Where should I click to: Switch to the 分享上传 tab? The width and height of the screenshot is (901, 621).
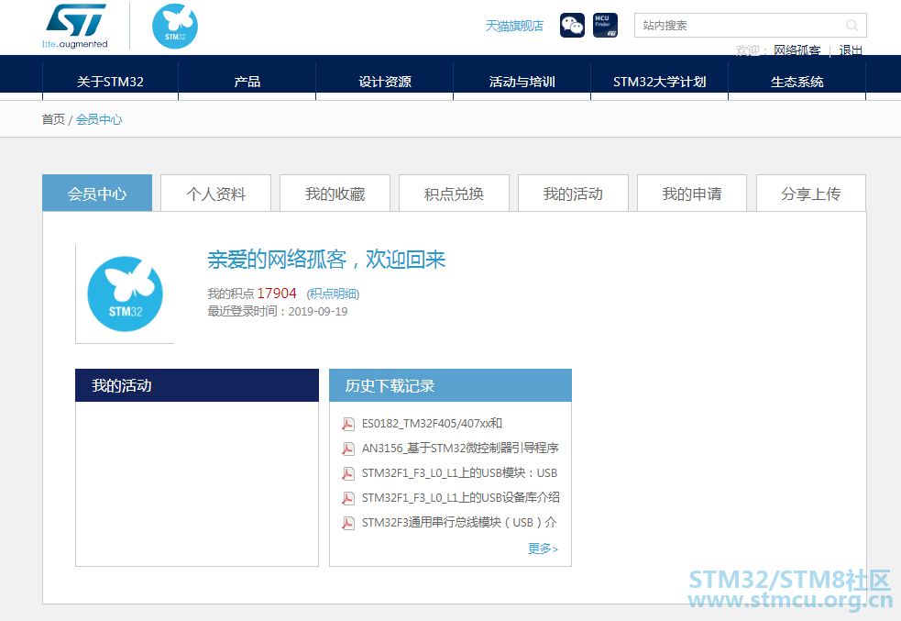tap(811, 194)
